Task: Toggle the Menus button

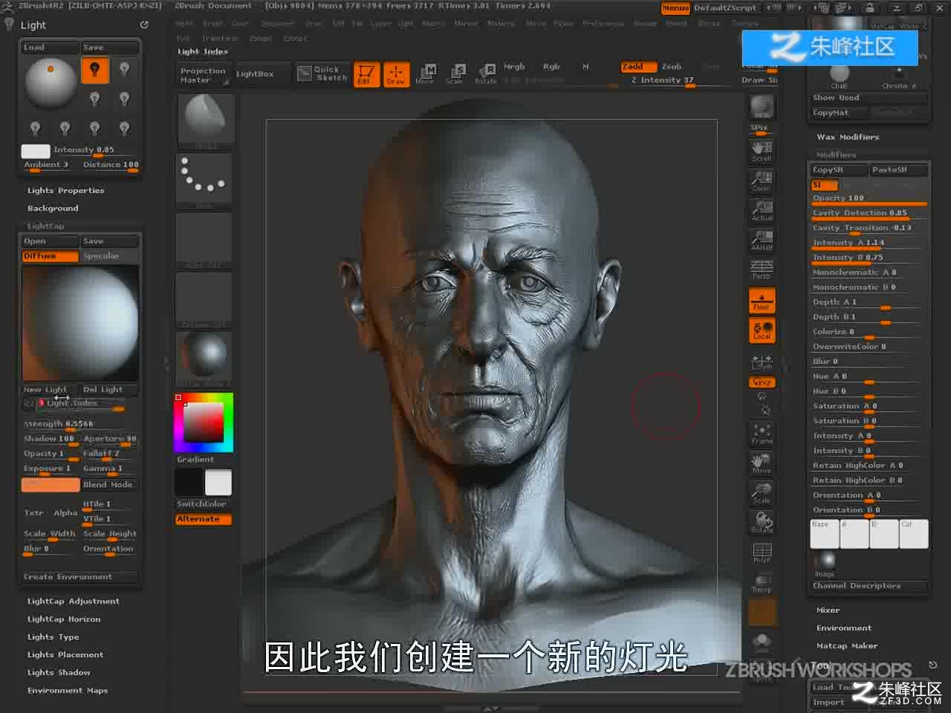Action: (x=675, y=8)
